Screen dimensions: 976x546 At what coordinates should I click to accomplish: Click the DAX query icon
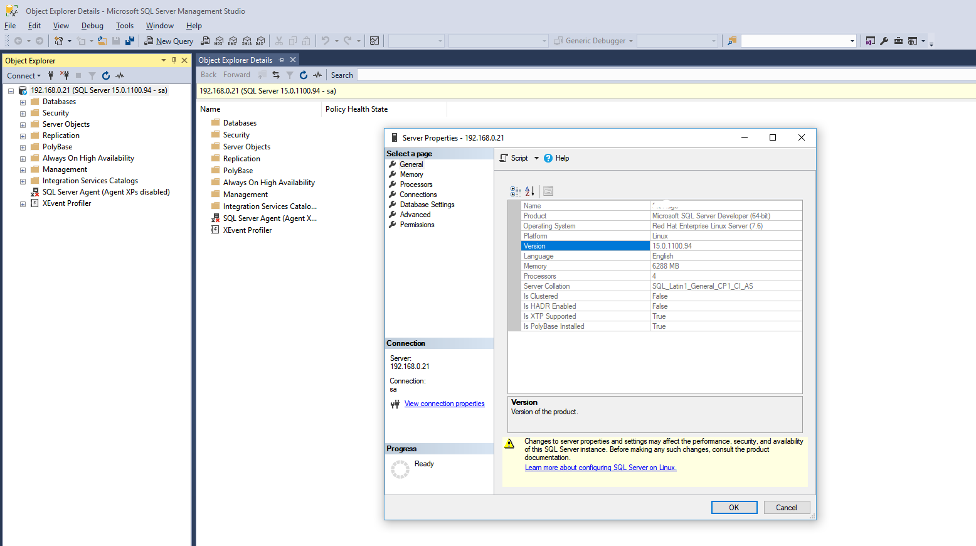(260, 41)
